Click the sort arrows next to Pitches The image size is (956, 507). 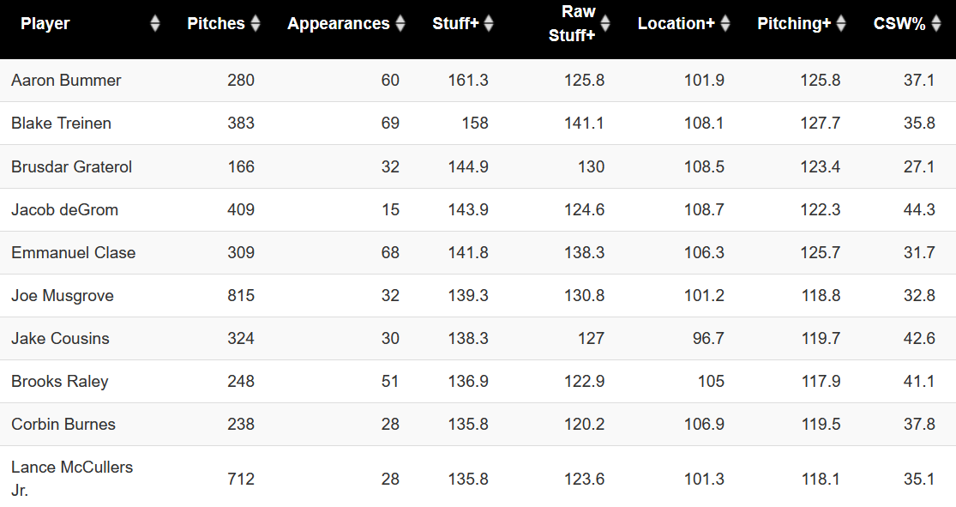[255, 24]
